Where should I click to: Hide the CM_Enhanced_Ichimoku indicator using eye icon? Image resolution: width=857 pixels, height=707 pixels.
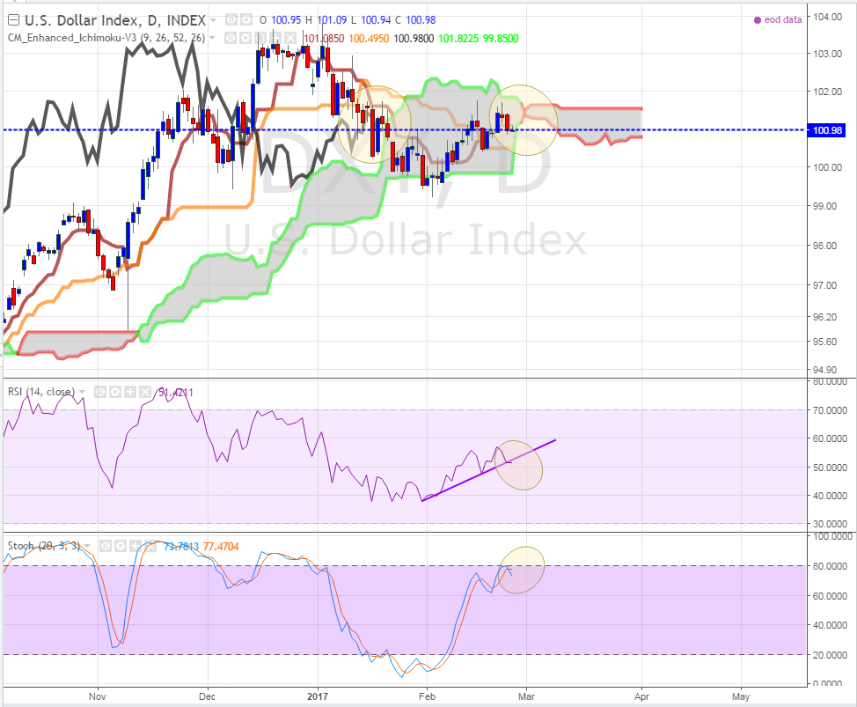point(231,38)
